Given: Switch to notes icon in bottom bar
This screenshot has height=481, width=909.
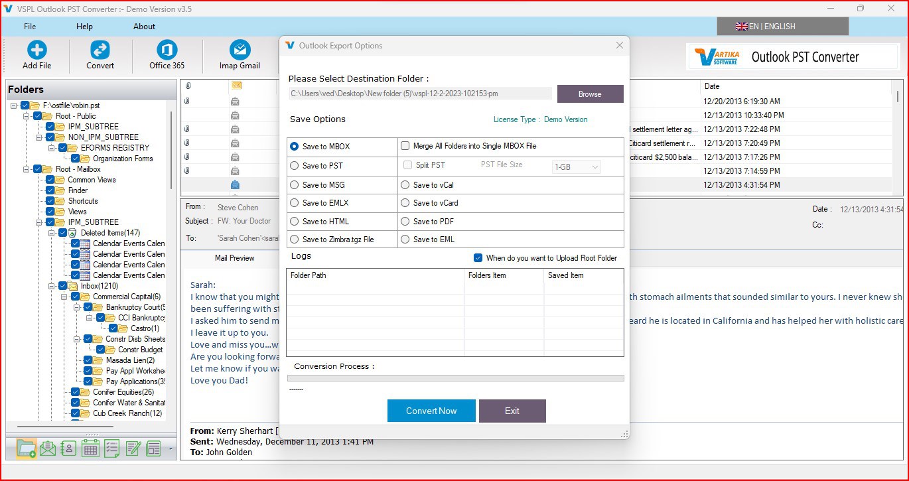Looking at the screenshot, I should click(133, 448).
